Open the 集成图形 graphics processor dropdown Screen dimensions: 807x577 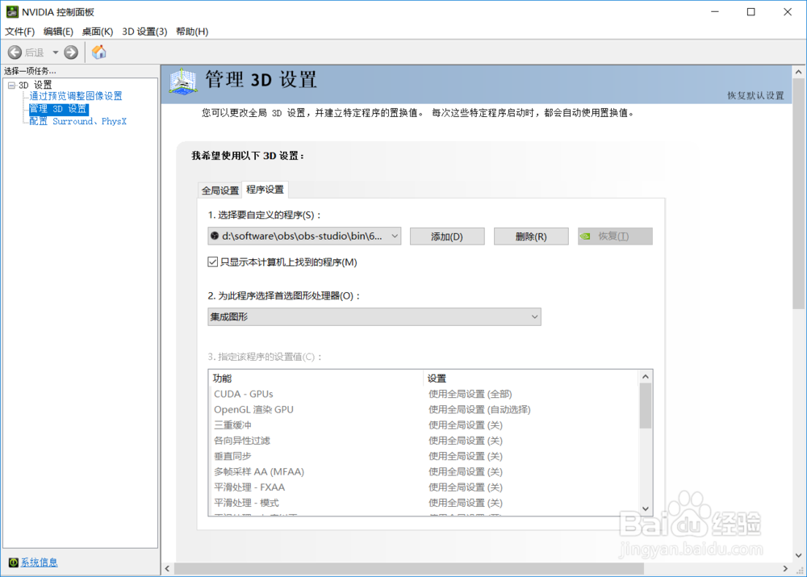[x=534, y=316]
